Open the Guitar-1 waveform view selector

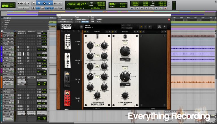[8, 82]
